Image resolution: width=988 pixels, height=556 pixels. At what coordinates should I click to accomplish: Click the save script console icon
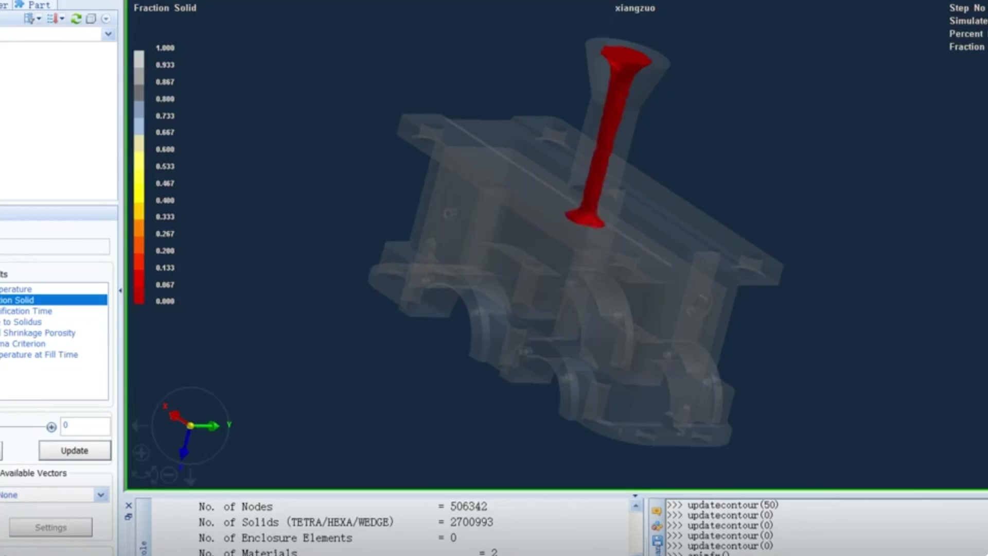[x=657, y=541]
